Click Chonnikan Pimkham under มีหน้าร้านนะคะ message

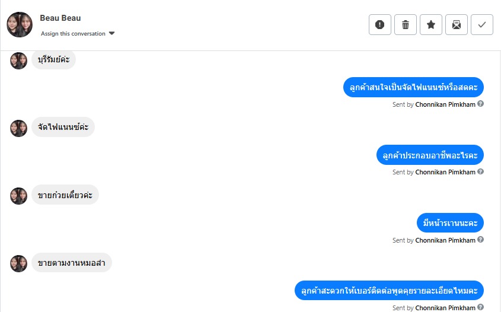(445, 241)
